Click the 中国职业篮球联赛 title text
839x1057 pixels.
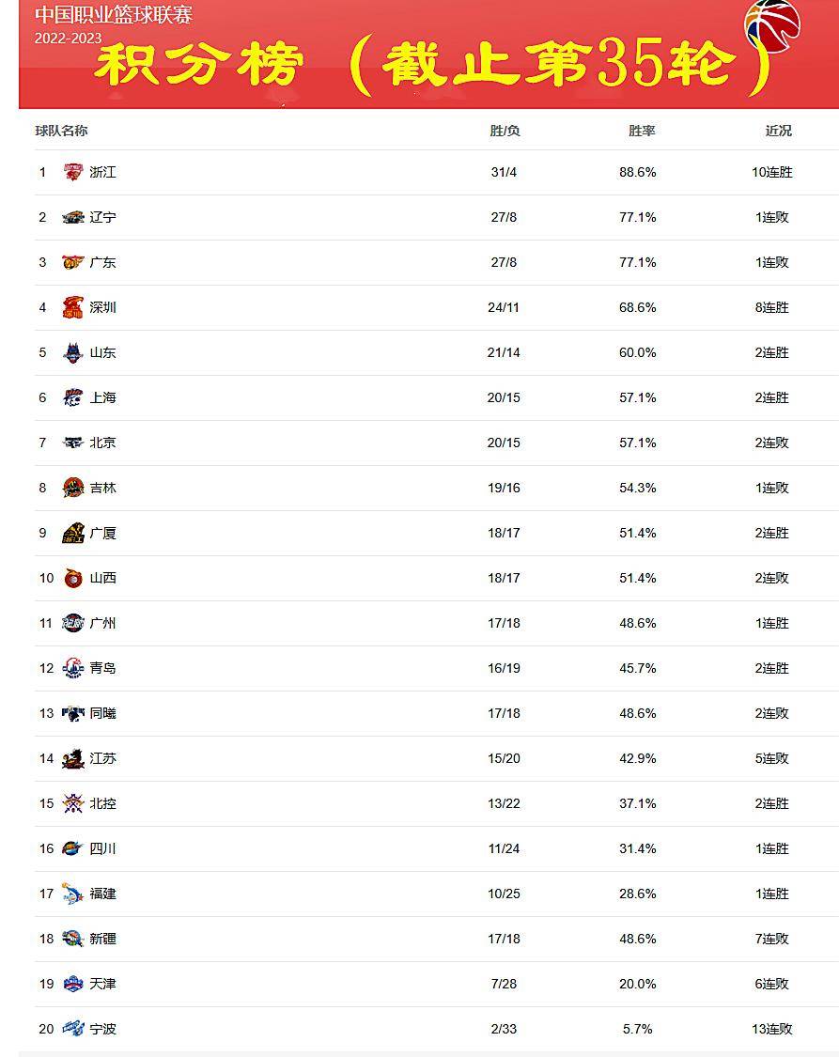coord(114,14)
